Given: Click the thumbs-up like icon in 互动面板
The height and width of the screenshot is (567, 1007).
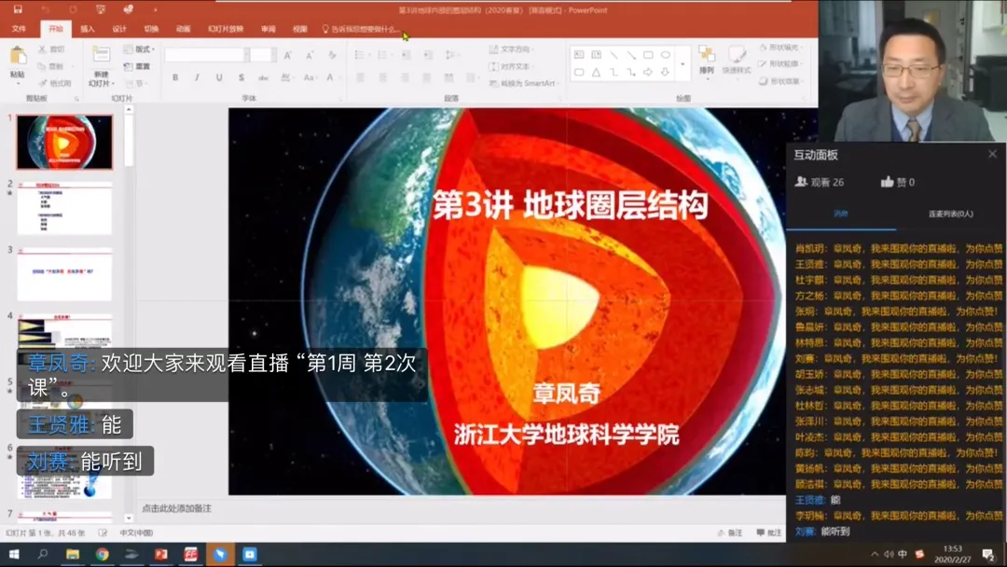Looking at the screenshot, I should [x=887, y=182].
